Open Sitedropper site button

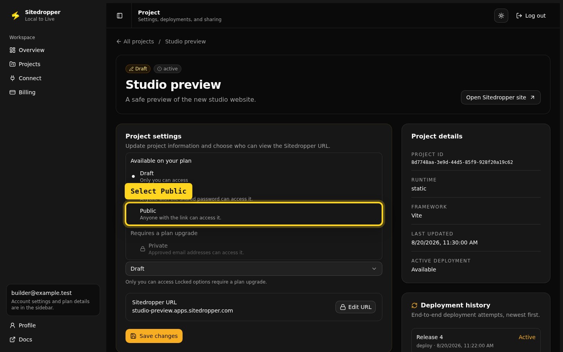pyautogui.click(x=500, y=97)
